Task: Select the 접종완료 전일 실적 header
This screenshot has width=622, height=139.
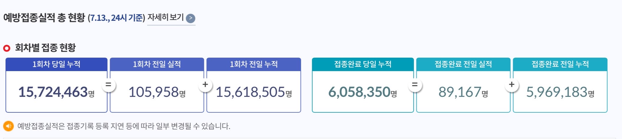Action: [x=463, y=64]
